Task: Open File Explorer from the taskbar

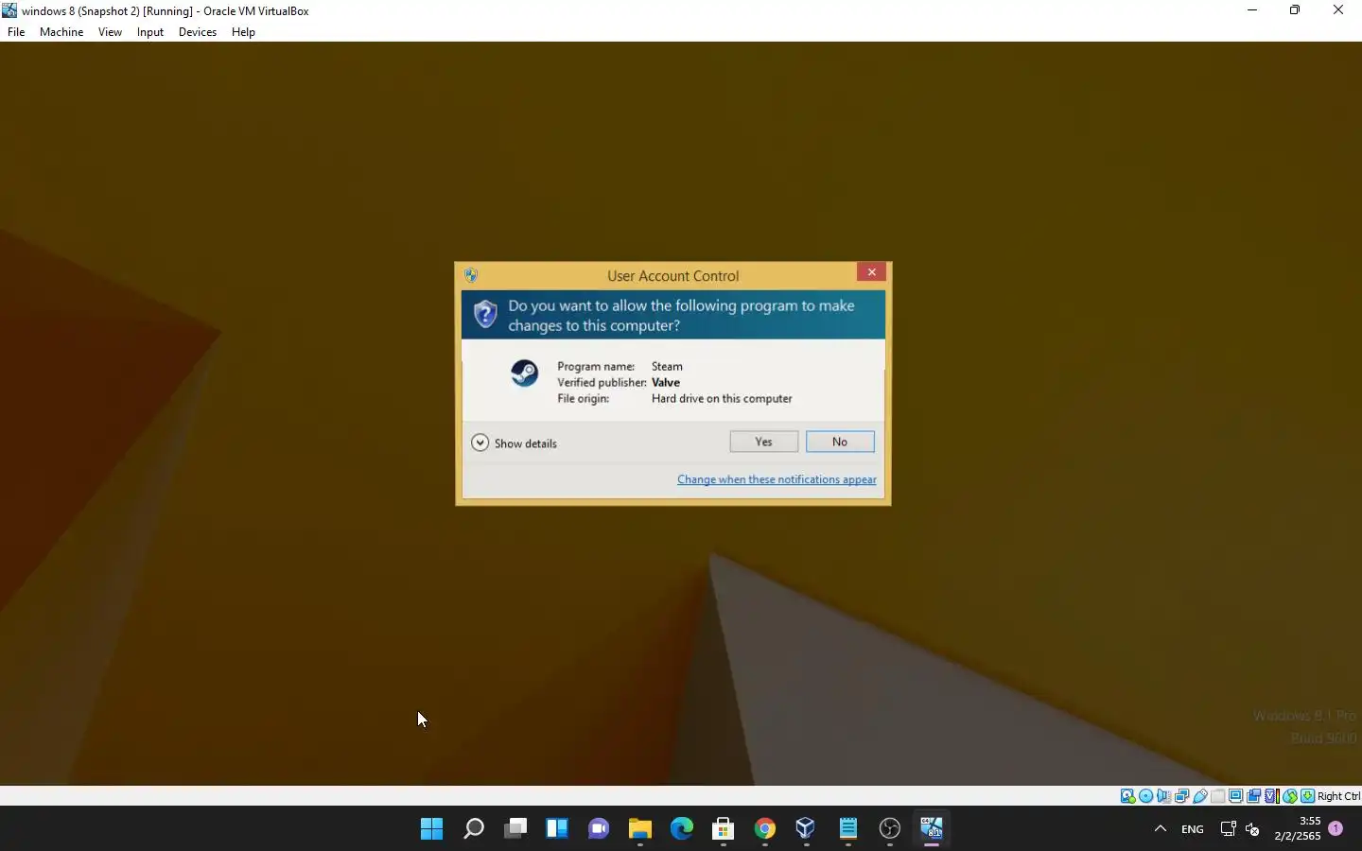Action: click(640, 829)
